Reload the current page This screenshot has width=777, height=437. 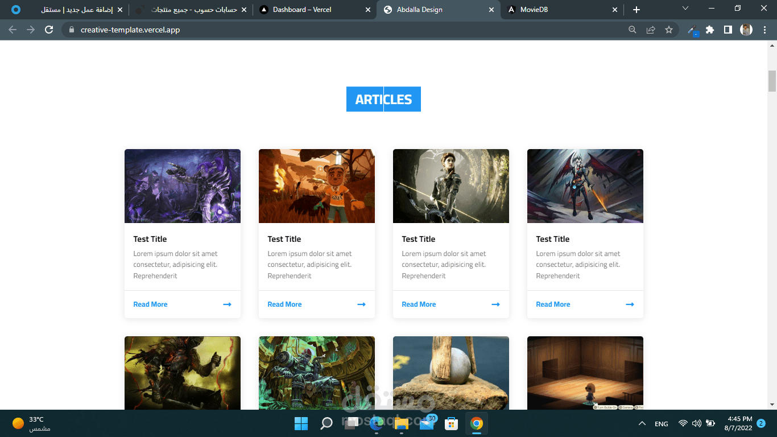pyautogui.click(x=49, y=30)
